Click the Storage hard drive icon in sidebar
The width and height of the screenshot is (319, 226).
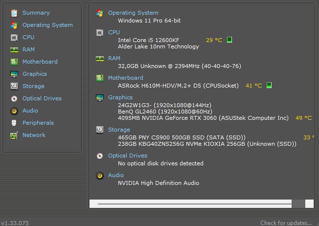coord(14,86)
